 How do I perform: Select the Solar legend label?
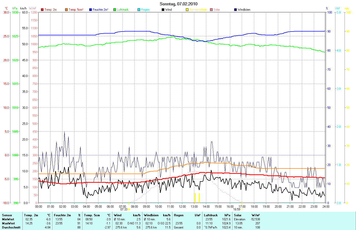pyautogui.click(x=217, y=10)
